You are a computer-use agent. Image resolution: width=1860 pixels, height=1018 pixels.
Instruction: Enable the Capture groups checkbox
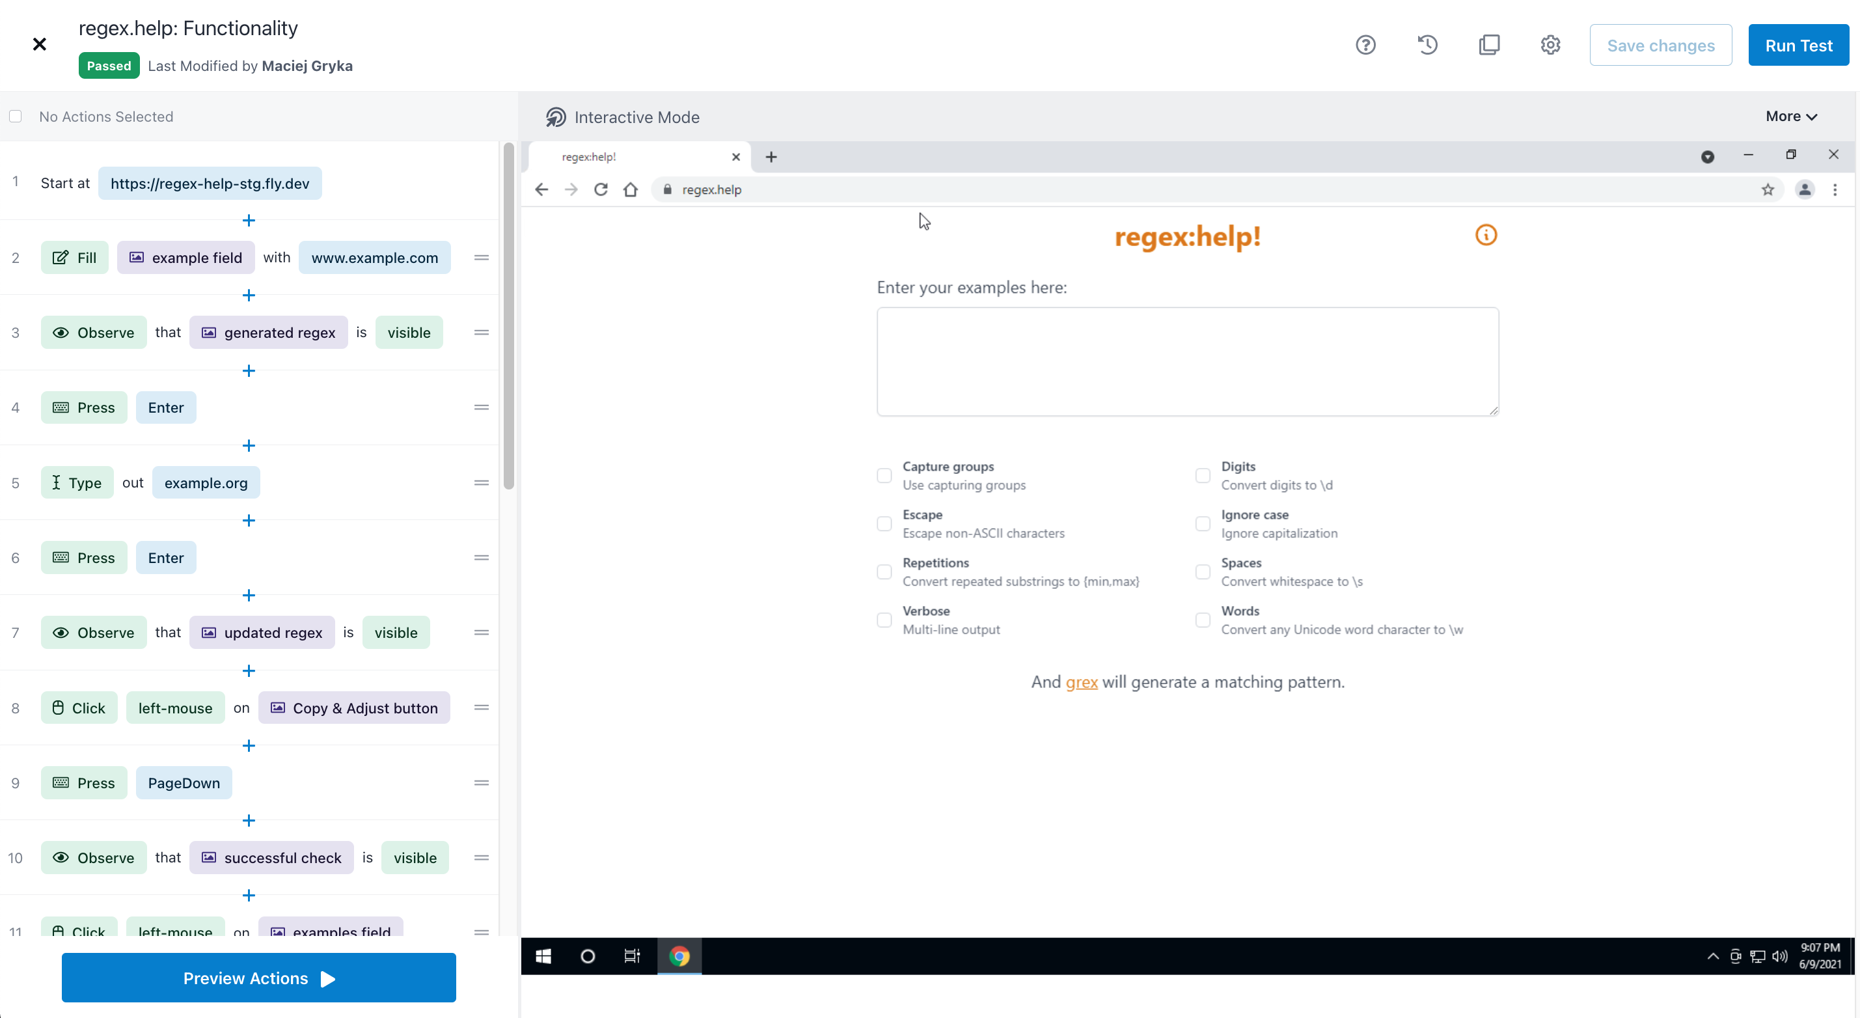point(884,475)
